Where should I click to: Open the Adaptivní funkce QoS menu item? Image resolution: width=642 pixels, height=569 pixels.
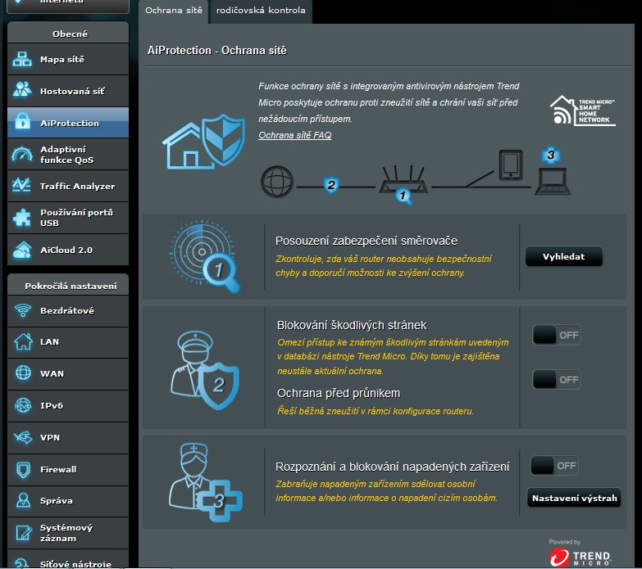pos(67,155)
